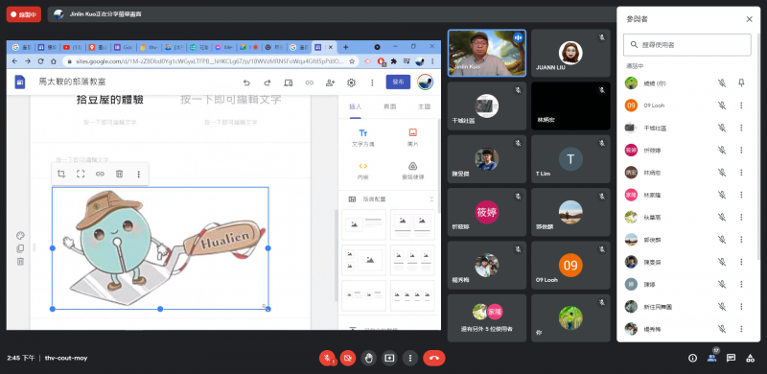Viewport: 767px width, 374px height.
Task: Open more options in the image toolbar
Action: [138, 174]
